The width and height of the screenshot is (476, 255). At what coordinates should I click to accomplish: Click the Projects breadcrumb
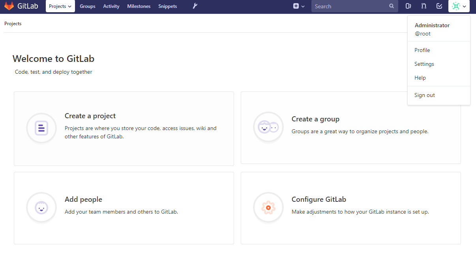point(13,24)
